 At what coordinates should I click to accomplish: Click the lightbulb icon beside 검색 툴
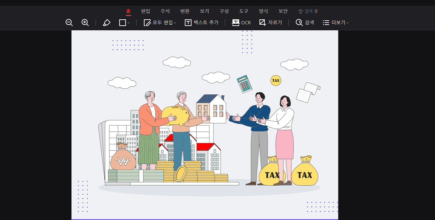point(301,11)
